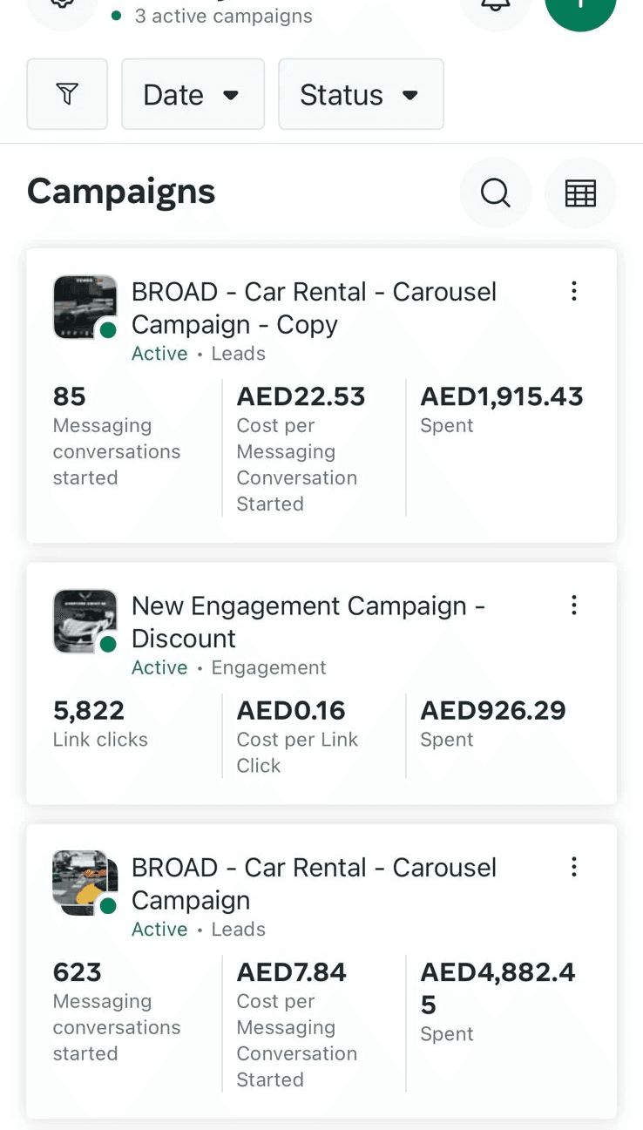Viewport: 643px width, 1130px height.
Task: Click thumbnail of Carousel Campaign - Copy
Action: (x=85, y=307)
